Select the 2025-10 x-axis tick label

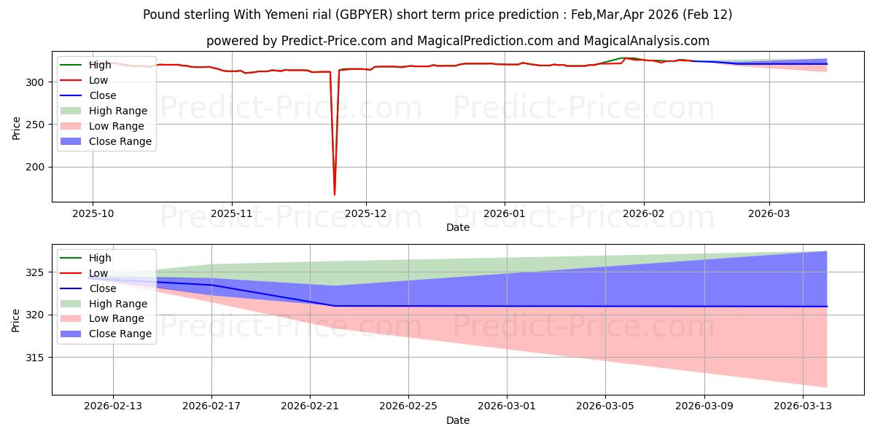(x=92, y=215)
